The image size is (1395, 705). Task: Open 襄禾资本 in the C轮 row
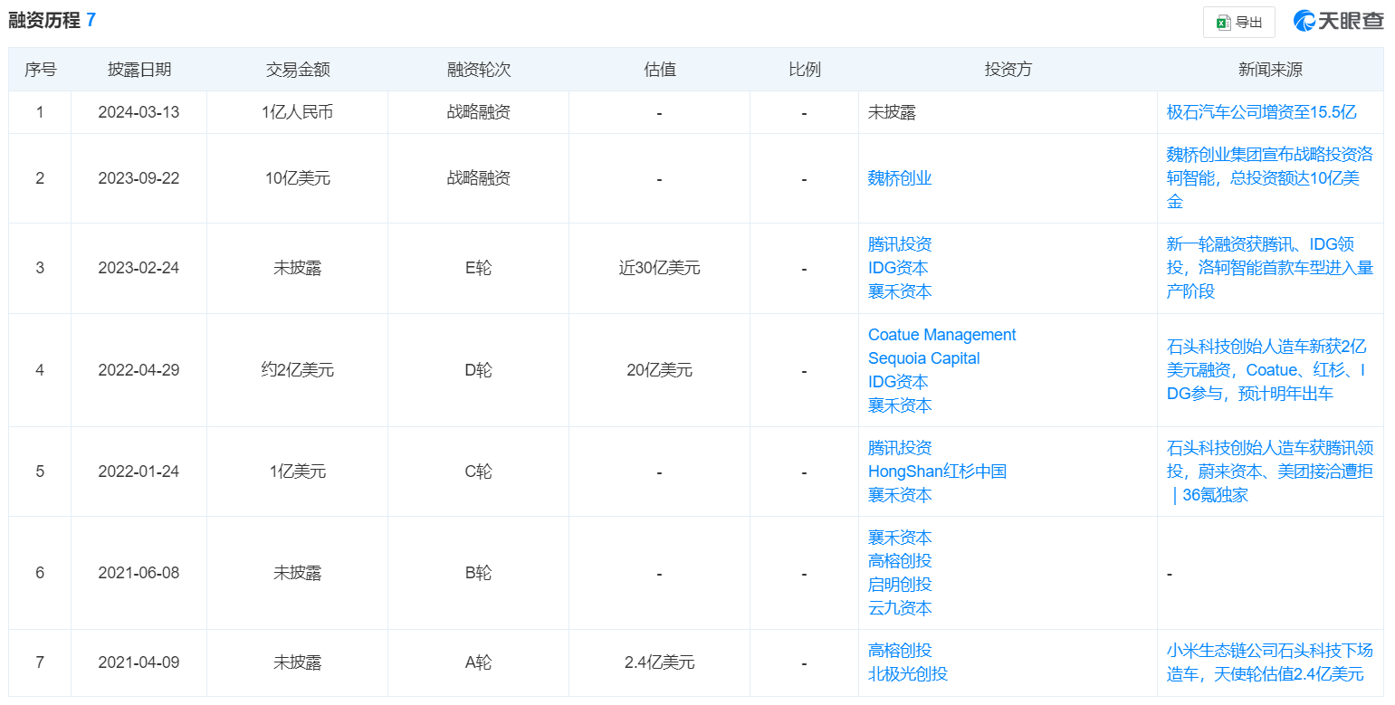[x=900, y=495]
